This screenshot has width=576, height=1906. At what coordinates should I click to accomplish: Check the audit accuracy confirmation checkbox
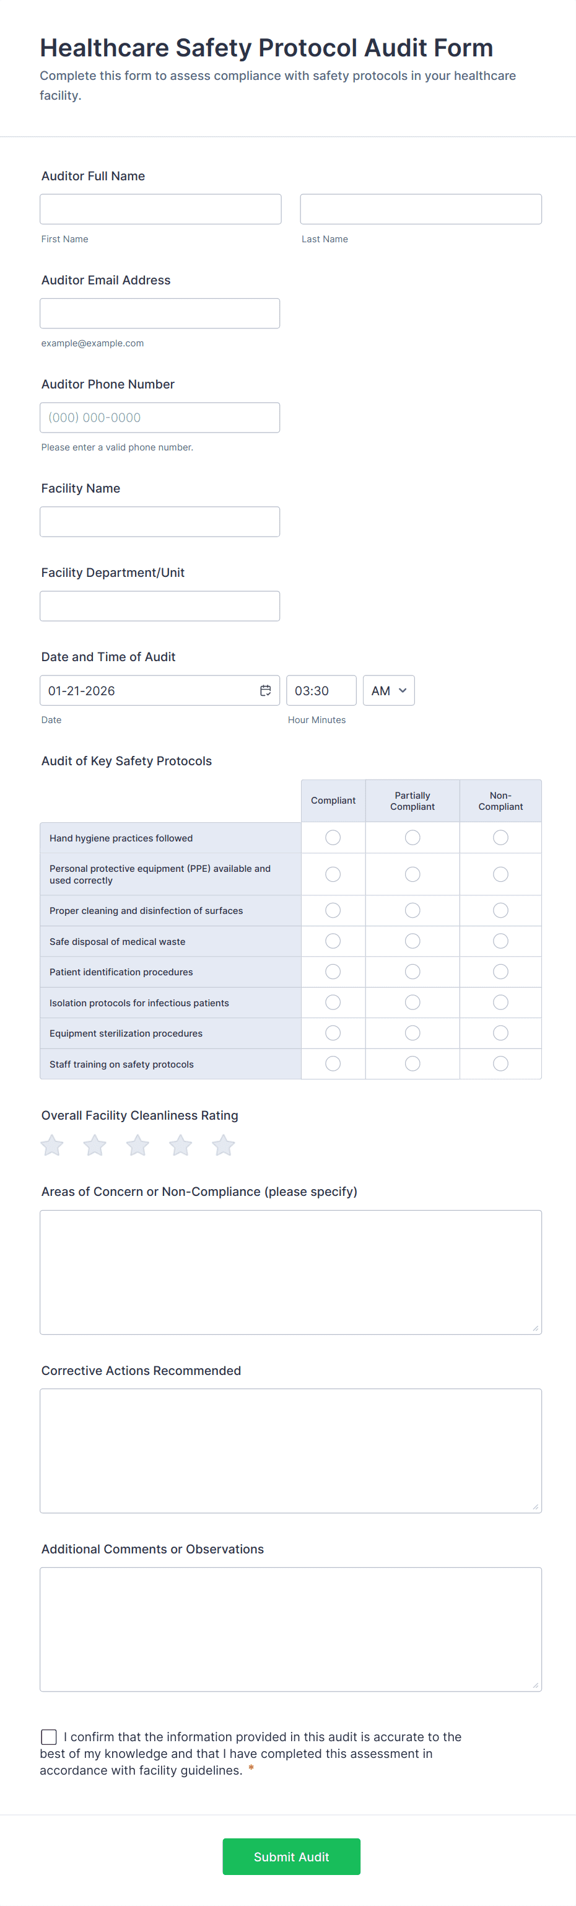click(48, 1737)
